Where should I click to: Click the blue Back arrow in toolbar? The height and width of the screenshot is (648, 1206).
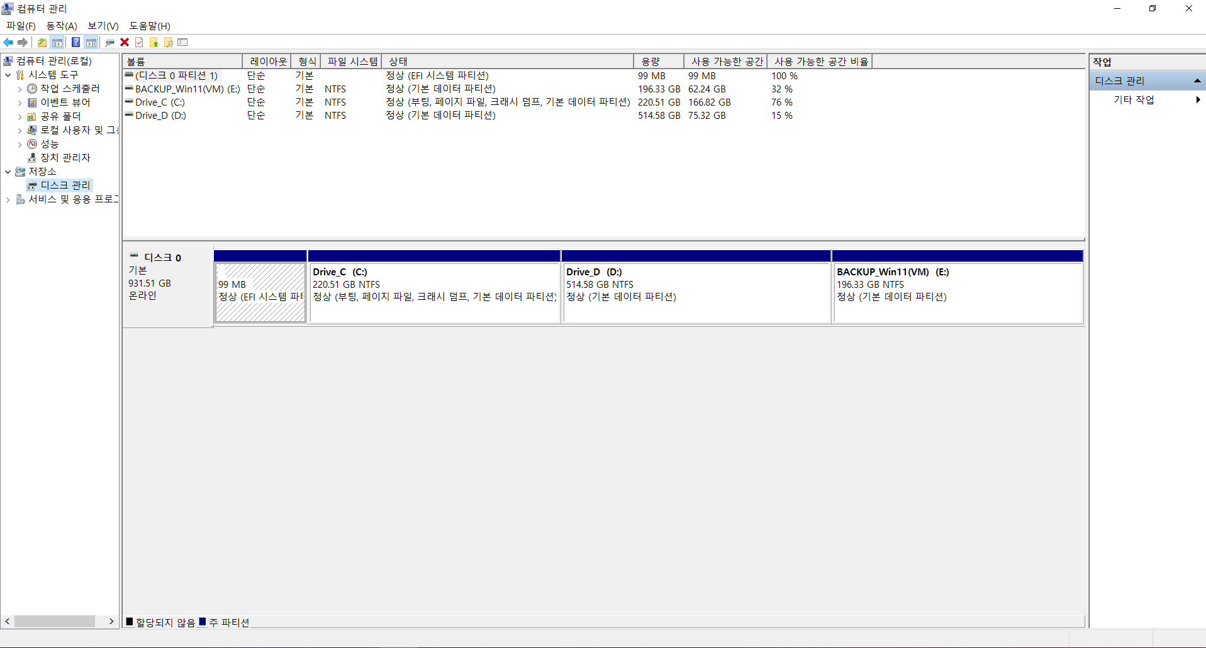8,42
